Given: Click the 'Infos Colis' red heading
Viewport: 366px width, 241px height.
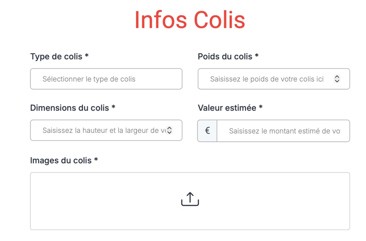Looking at the screenshot, I should coord(190,20).
